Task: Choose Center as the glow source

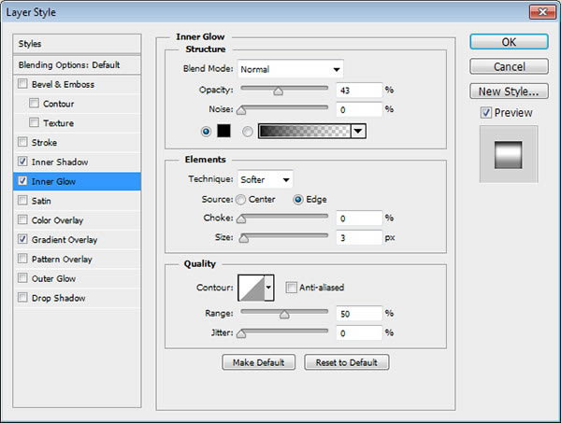Action: (241, 199)
